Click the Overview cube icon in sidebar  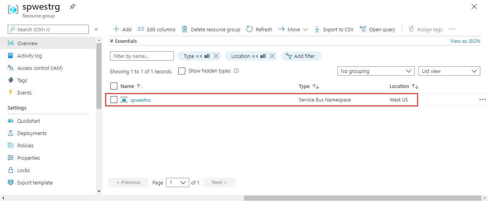click(11, 43)
